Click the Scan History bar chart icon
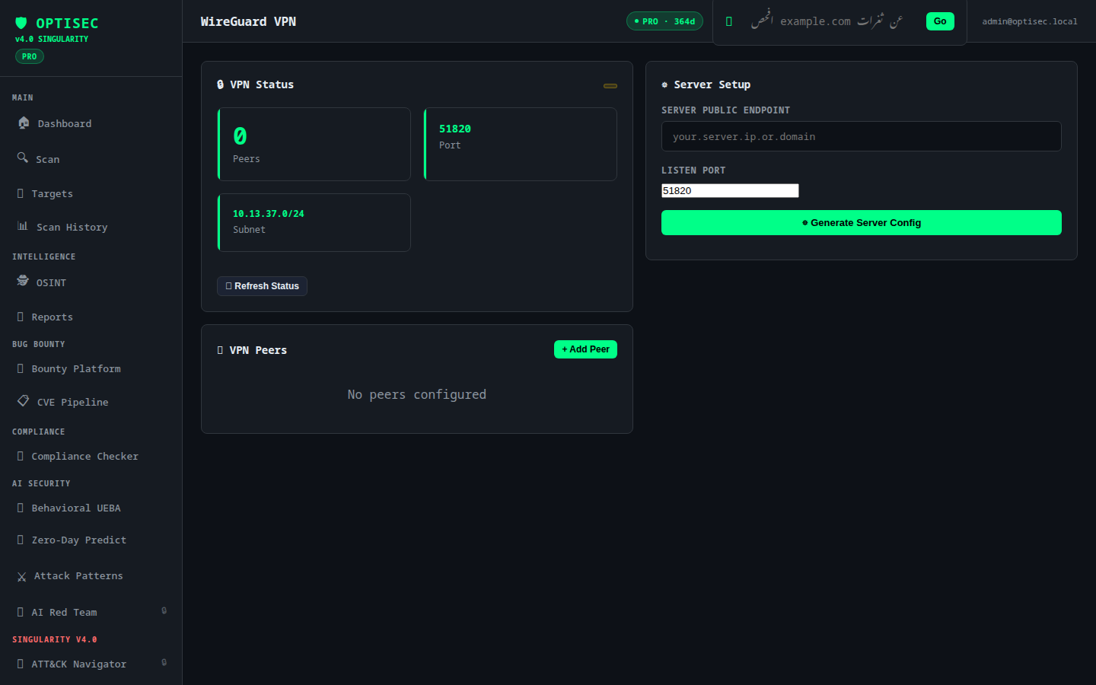1096x685 pixels. 23,226
